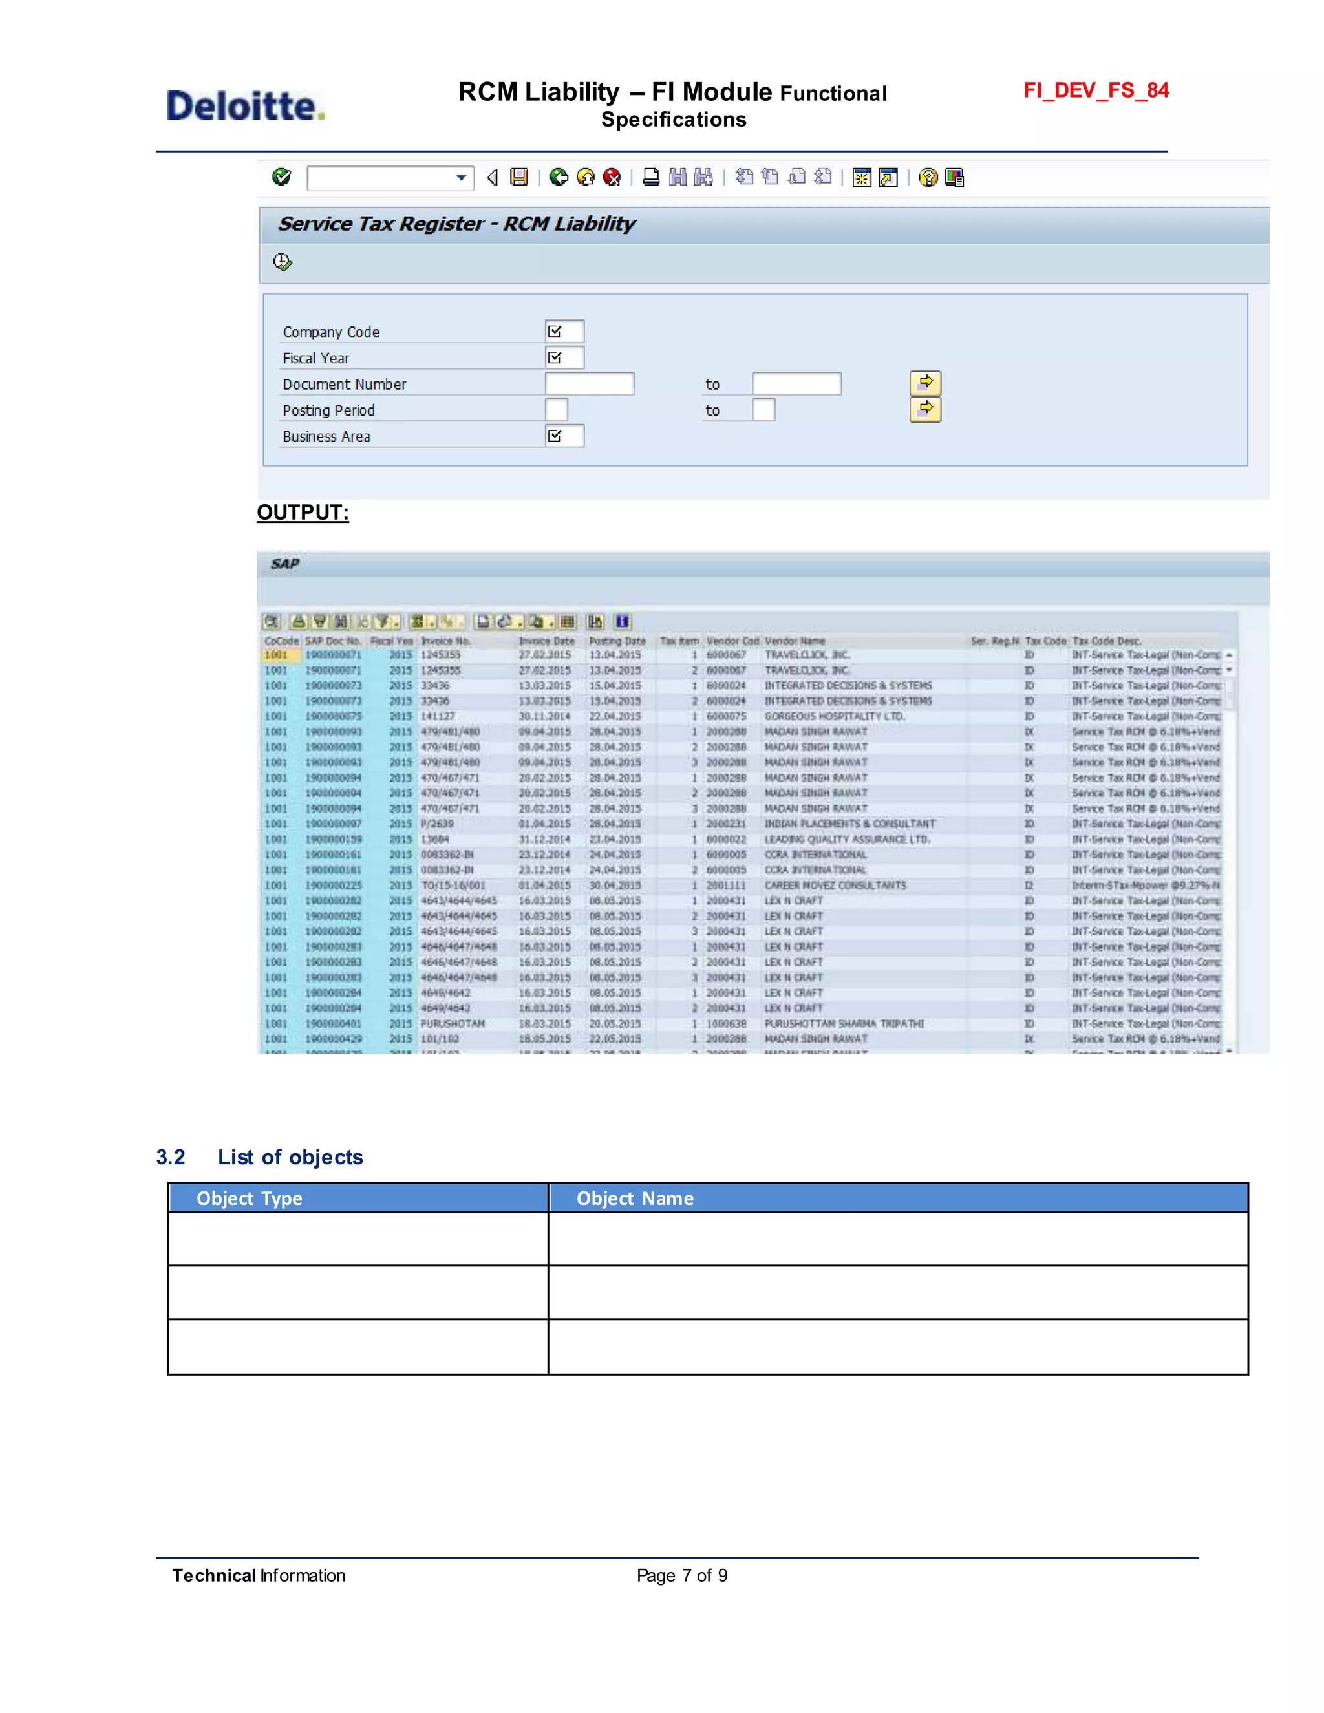
Task: Click the Business Area input field
Action: pos(565,435)
